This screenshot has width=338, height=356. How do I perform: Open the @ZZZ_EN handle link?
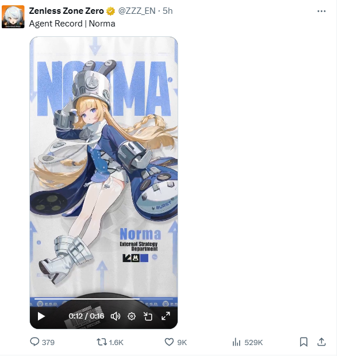coord(137,11)
